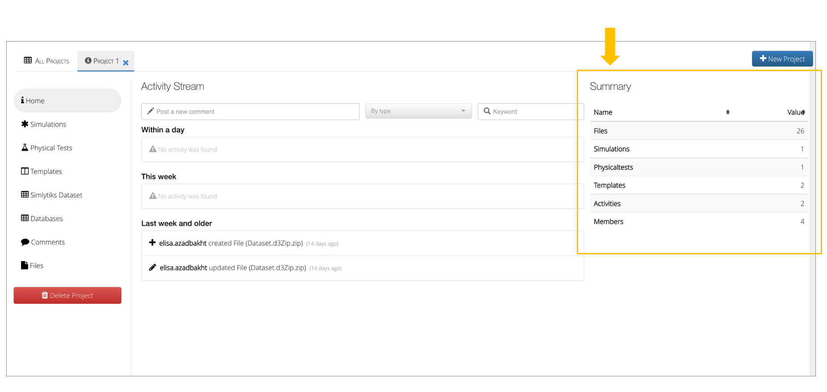The width and height of the screenshot is (827, 392).
Task: Focus the Keyword search field
Action: pyautogui.click(x=532, y=112)
